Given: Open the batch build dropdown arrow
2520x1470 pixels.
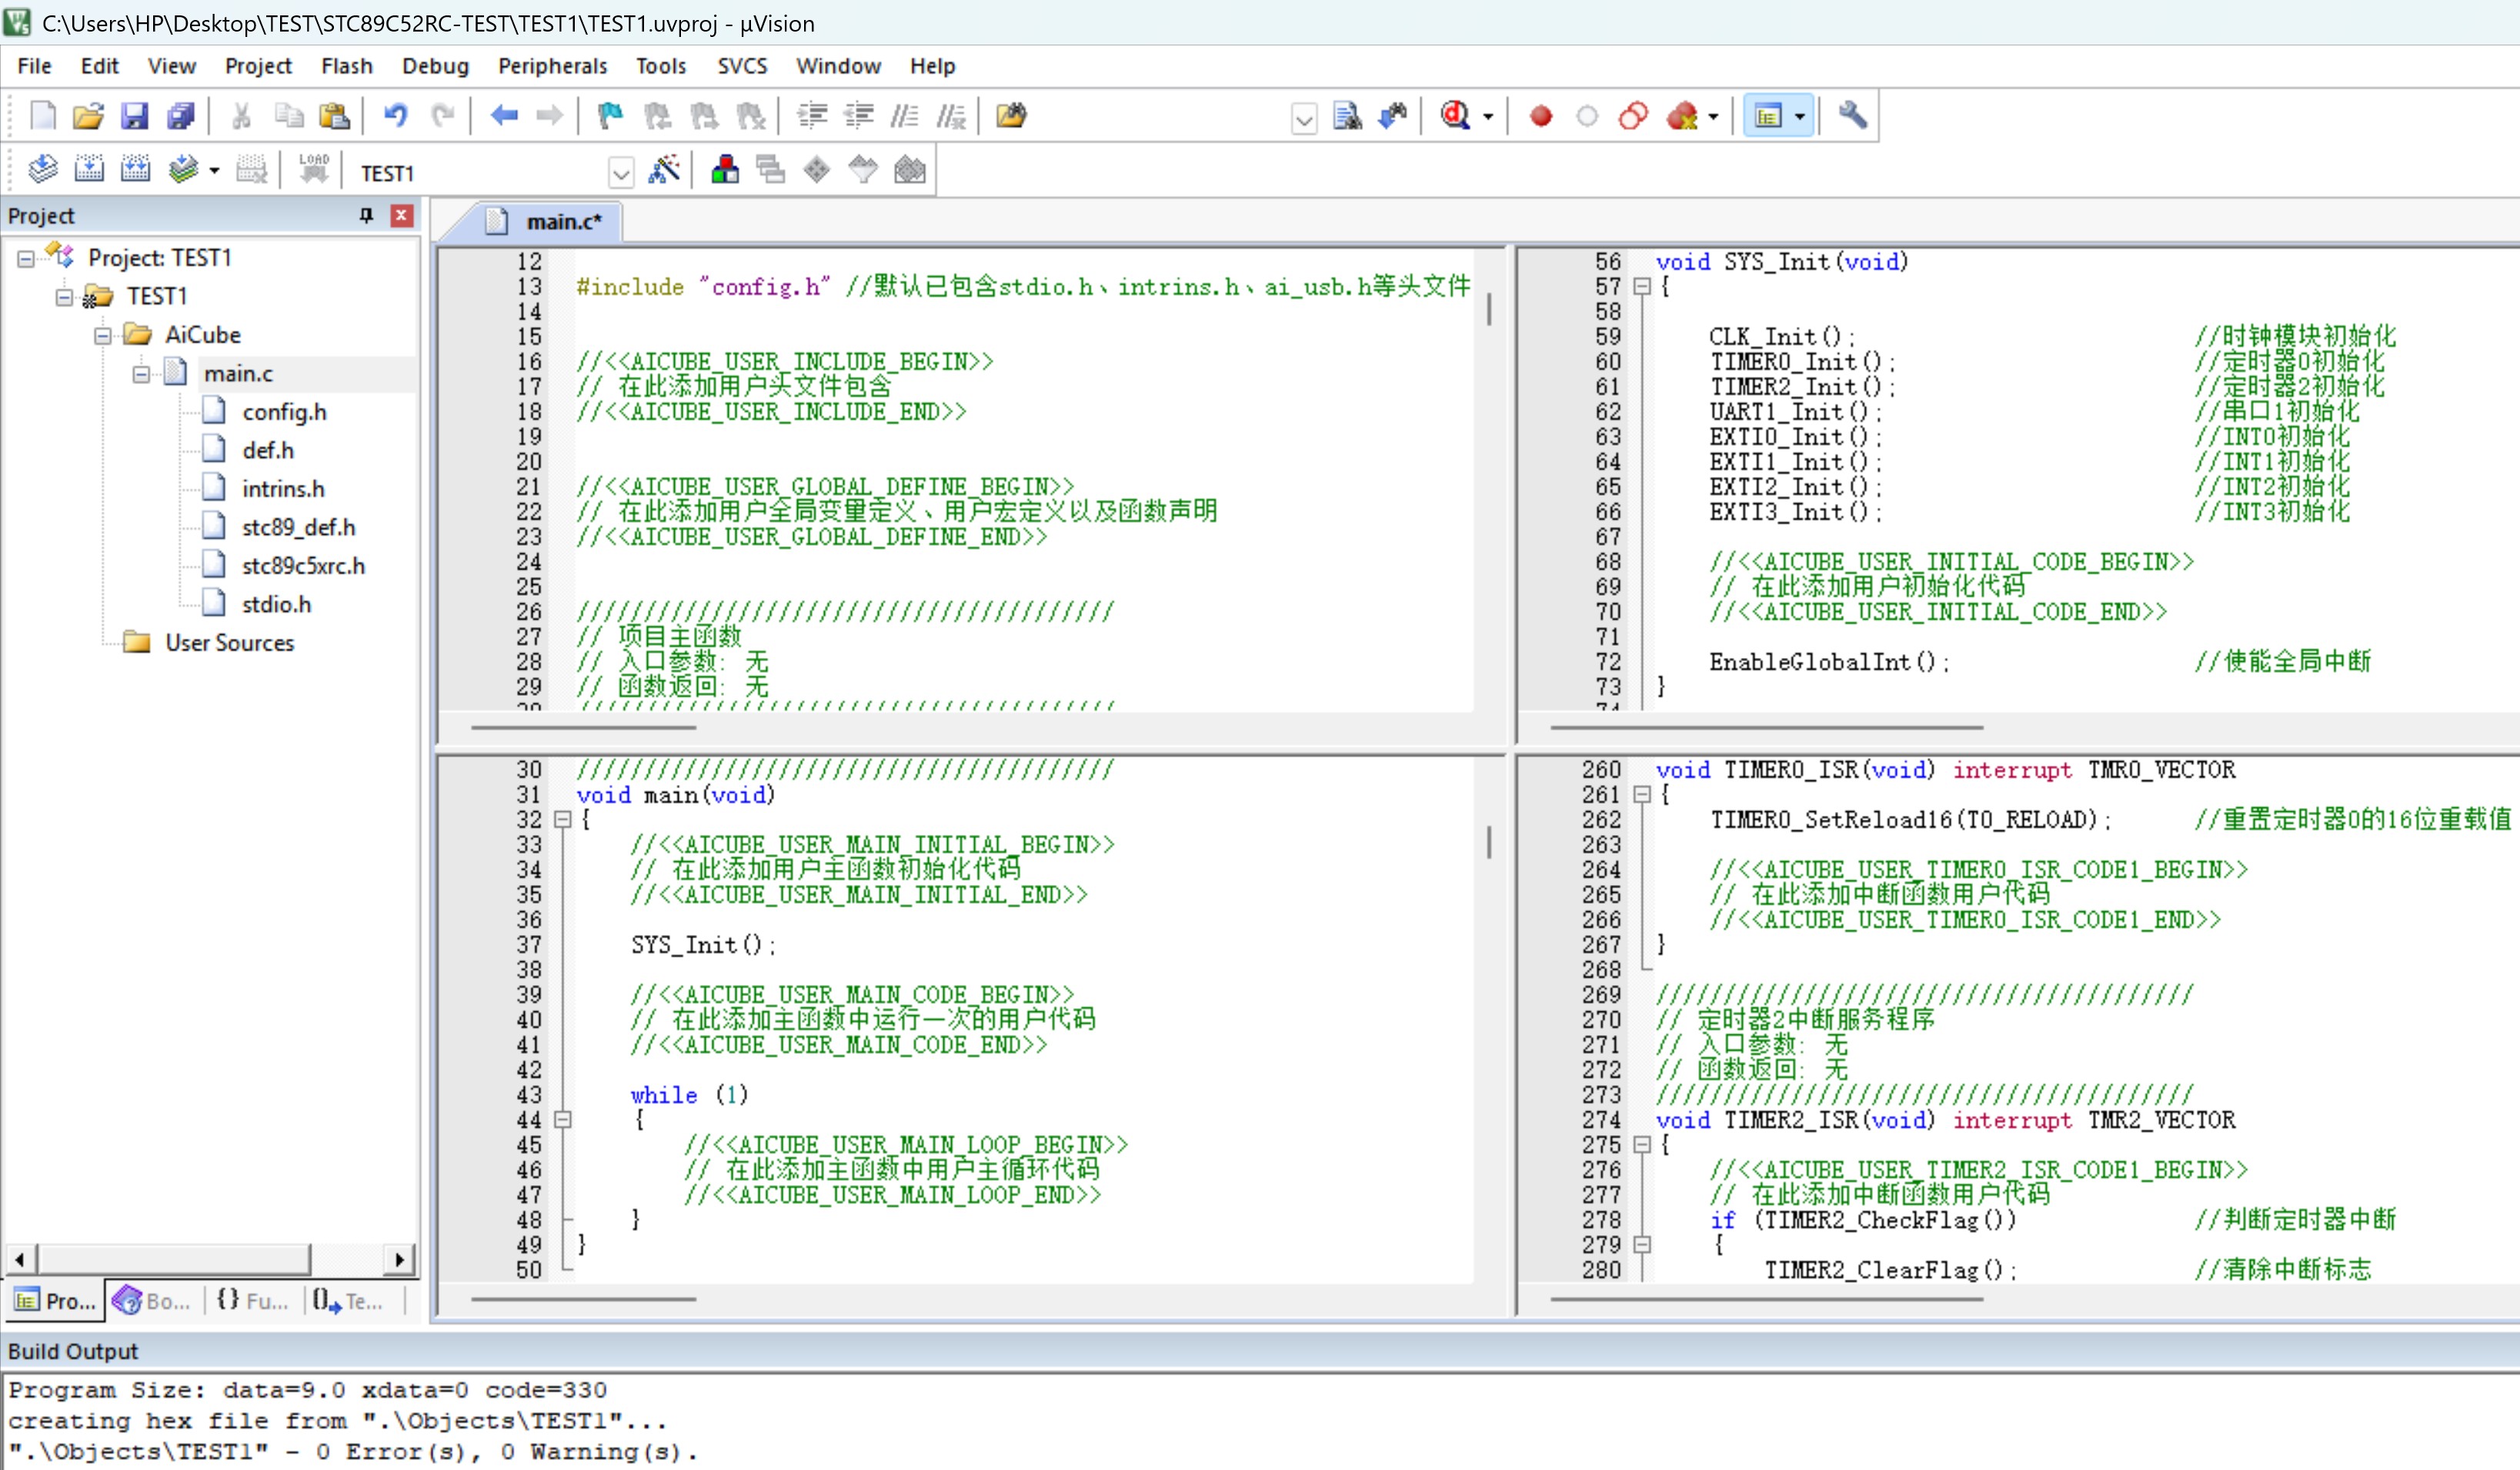Looking at the screenshot, I should (214, 171).
